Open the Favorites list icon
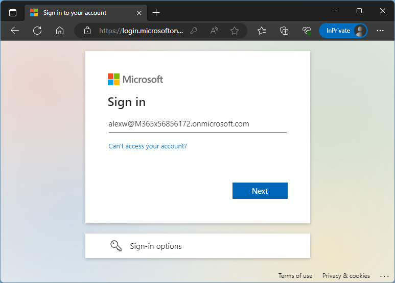The width and height of the screenshot is (395, 283). point(262,31)
